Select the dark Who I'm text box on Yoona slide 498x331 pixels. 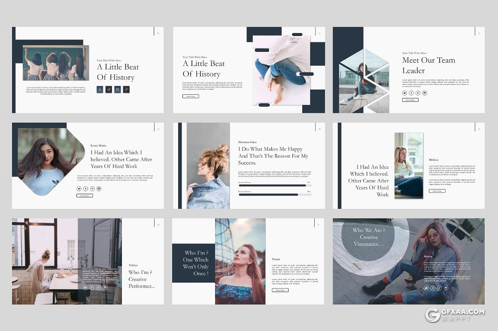coord(194,263)
